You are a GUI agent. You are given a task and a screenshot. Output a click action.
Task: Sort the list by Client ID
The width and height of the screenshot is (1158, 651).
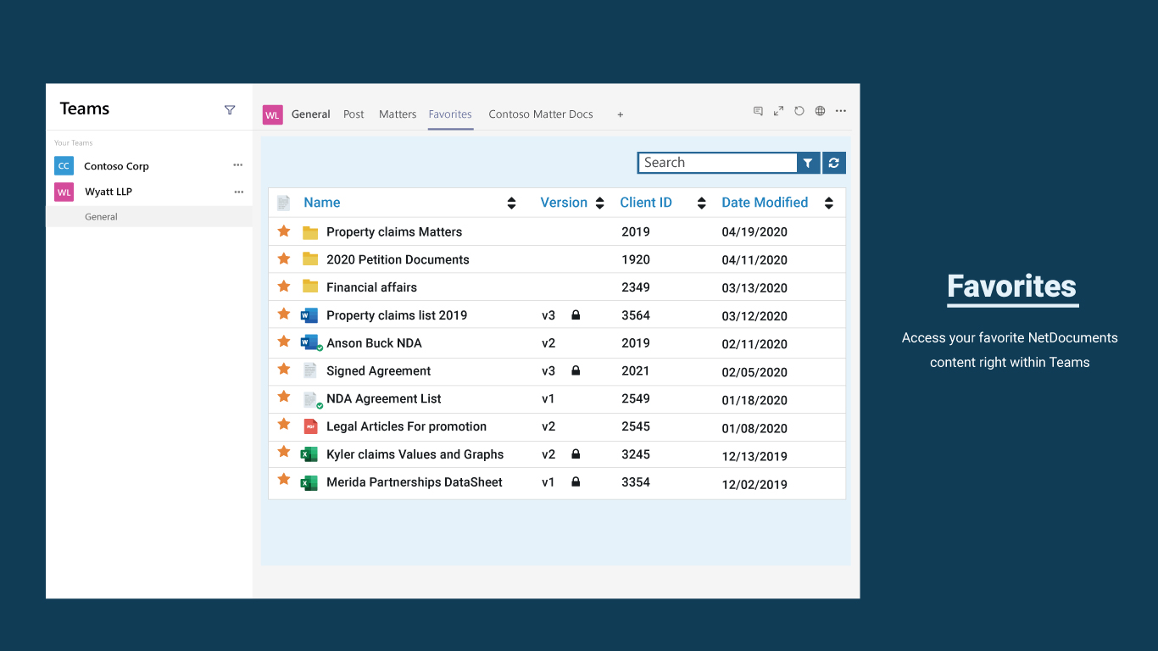tap(646, 203)
